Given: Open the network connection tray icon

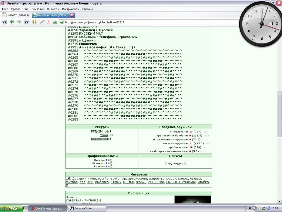Looking at the screenshot, I should [x=268, y=208].
